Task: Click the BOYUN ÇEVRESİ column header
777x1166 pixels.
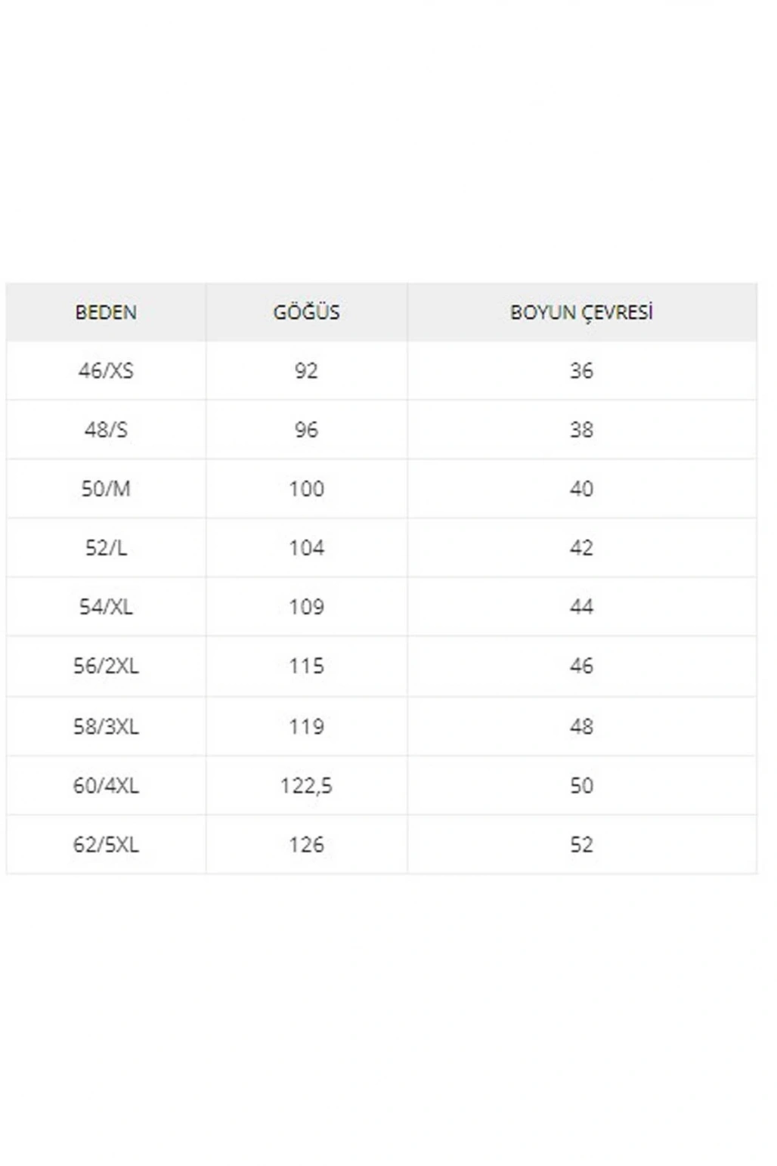Action: [x=581, y=312]
